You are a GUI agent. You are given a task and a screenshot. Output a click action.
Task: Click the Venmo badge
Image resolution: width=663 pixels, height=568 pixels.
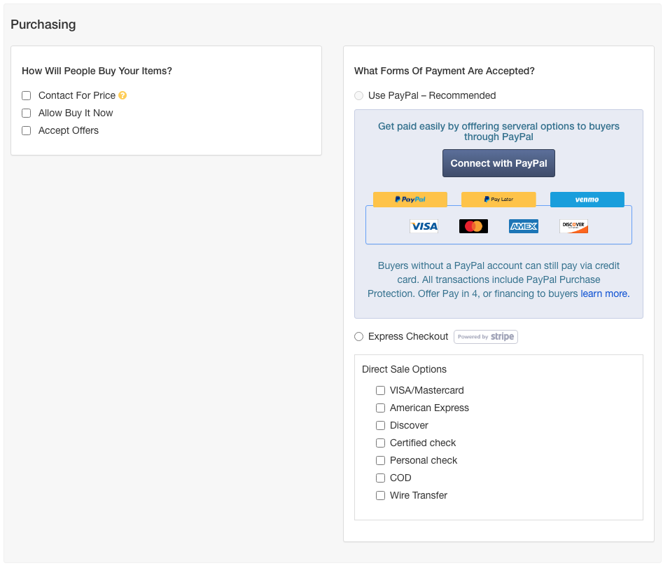[587, 199]
